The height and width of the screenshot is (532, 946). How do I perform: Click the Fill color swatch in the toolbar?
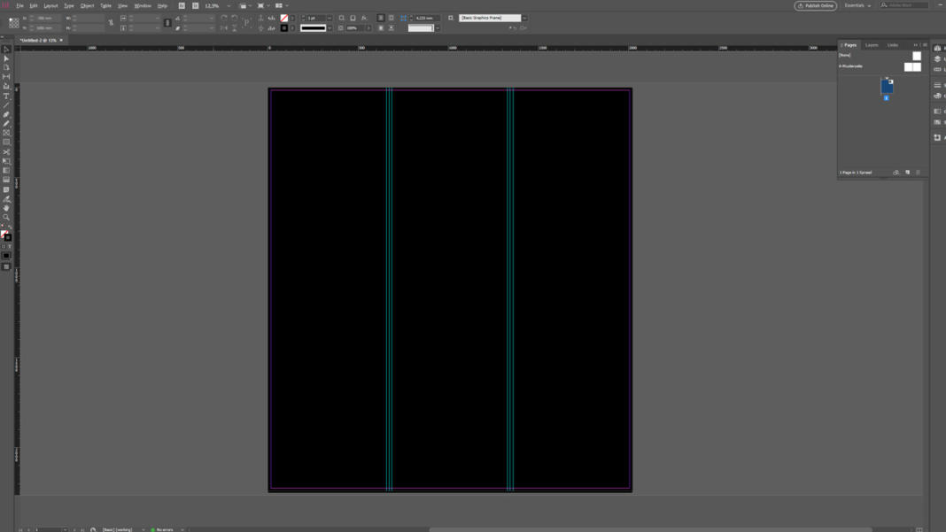tap(4, 233)
